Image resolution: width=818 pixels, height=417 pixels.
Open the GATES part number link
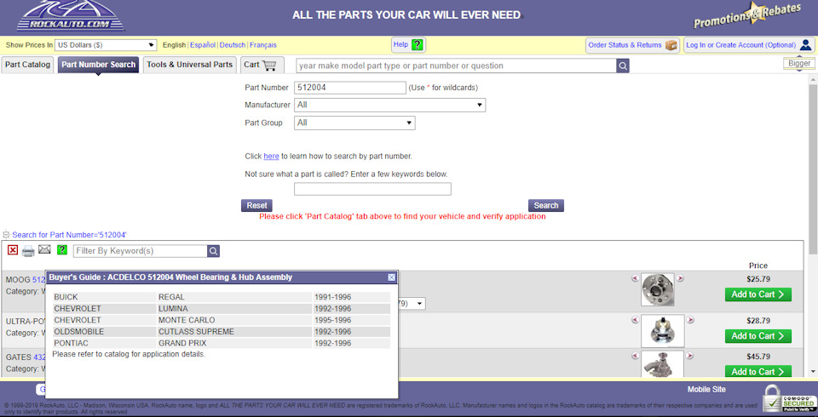click(40, 357)
